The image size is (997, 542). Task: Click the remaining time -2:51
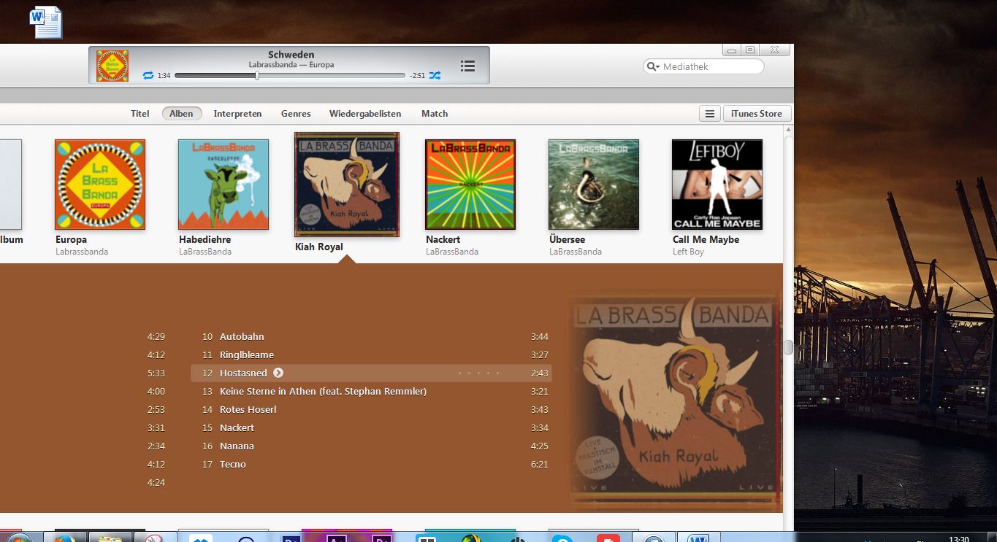[417, 76]
